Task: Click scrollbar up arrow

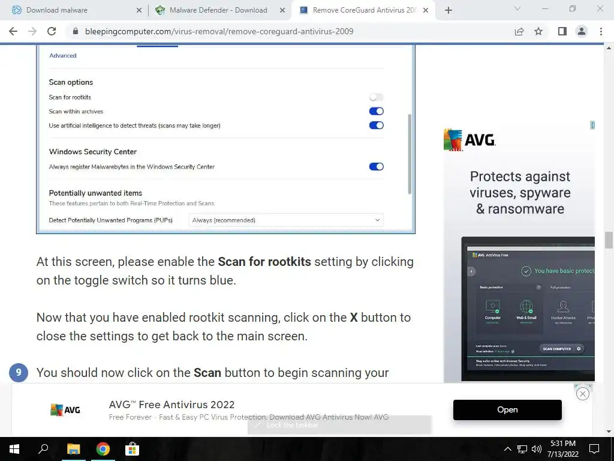Action: click(x=609, y=48)
